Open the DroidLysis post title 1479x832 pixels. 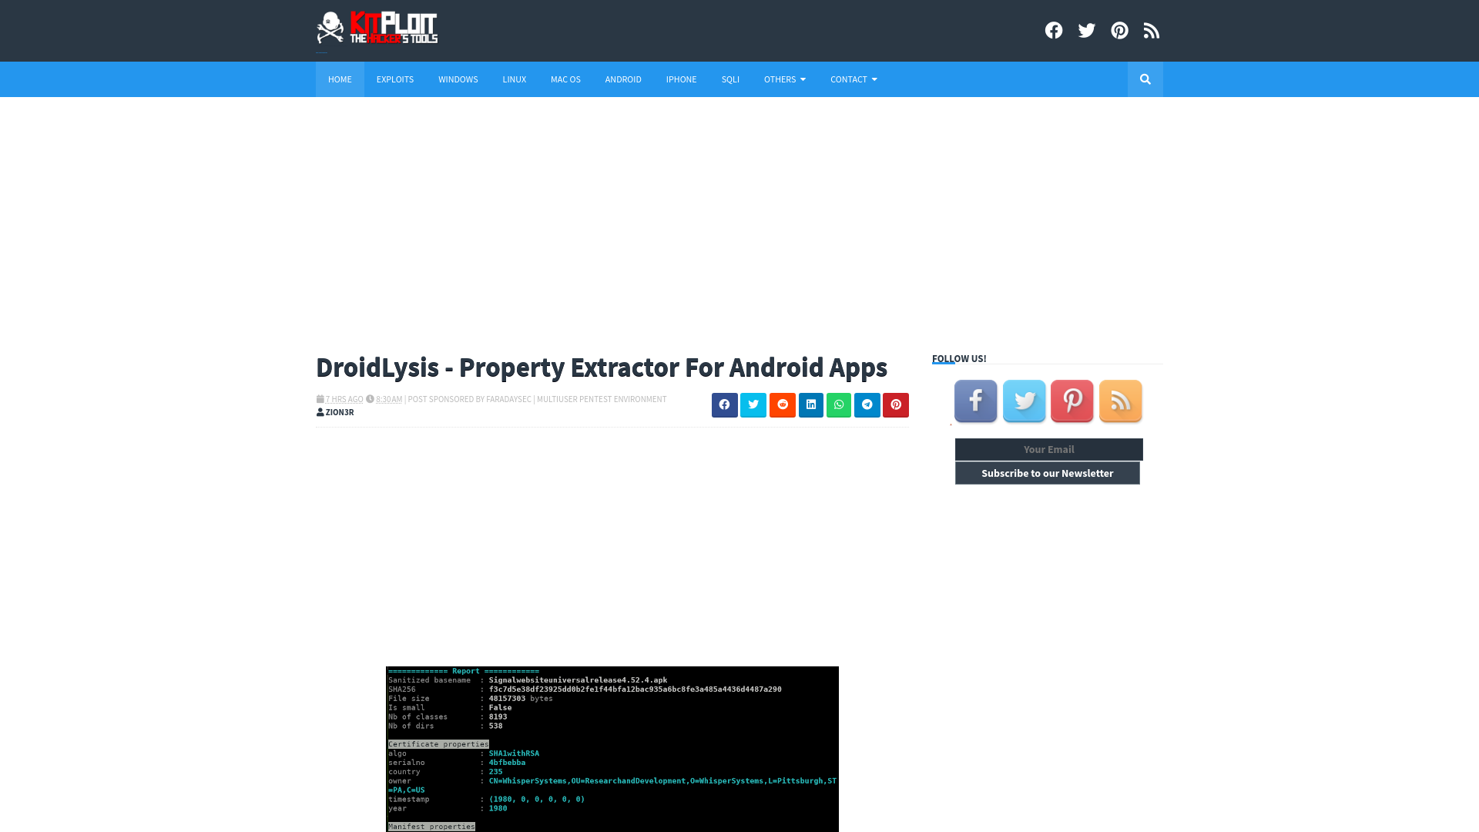pos(602,367)
